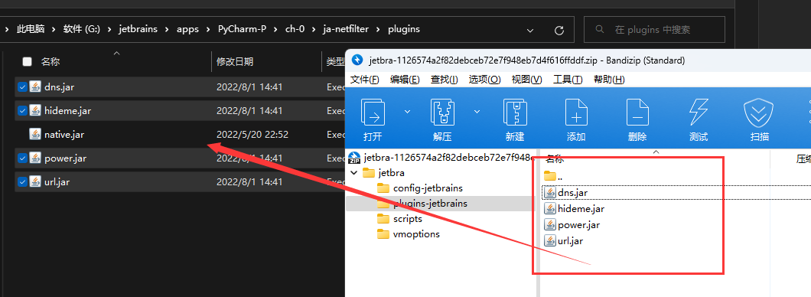Click chevron after jetbrains in breadcrumb
Screen dimensions: 811x297
point(167,30)
